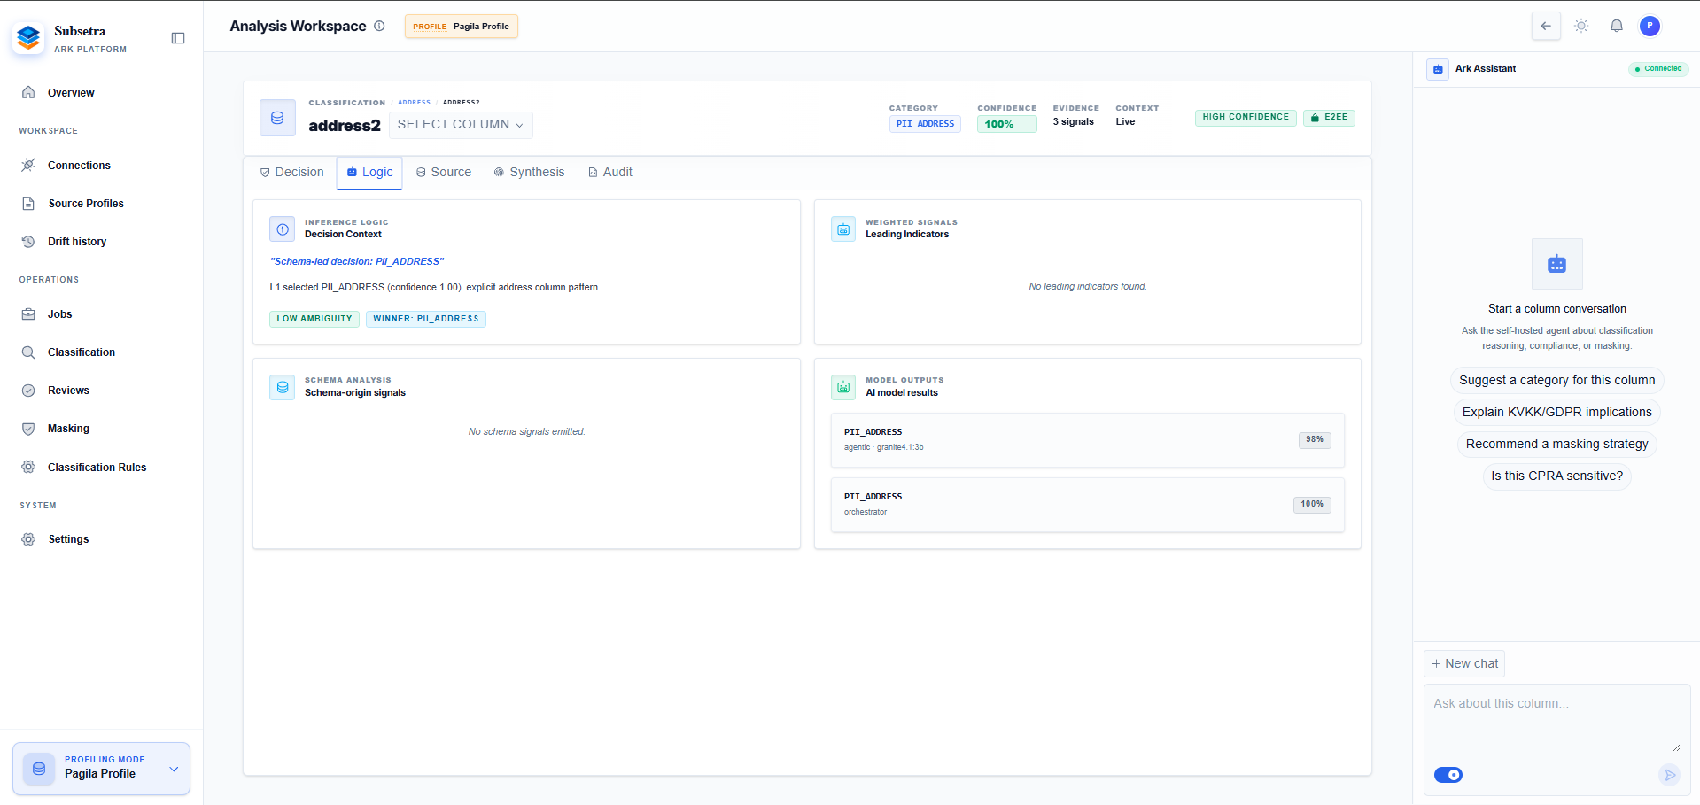Open notifications bell
The image size is (1700, 805).
click(x=1617, y=26)
